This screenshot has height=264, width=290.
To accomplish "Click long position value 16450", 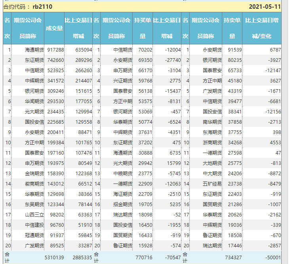I will [x=145, y=225].
